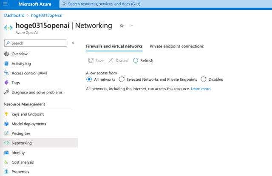Click the Azure OpenAI subtitle text
This screenshot has width=272, height=176.
26,33
